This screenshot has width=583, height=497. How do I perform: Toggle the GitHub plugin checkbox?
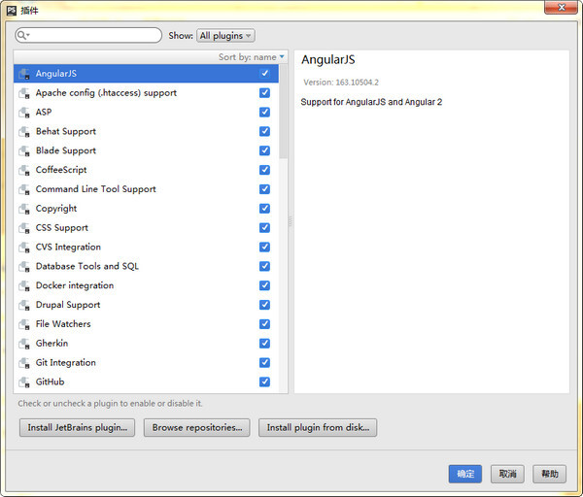(264, 381)
